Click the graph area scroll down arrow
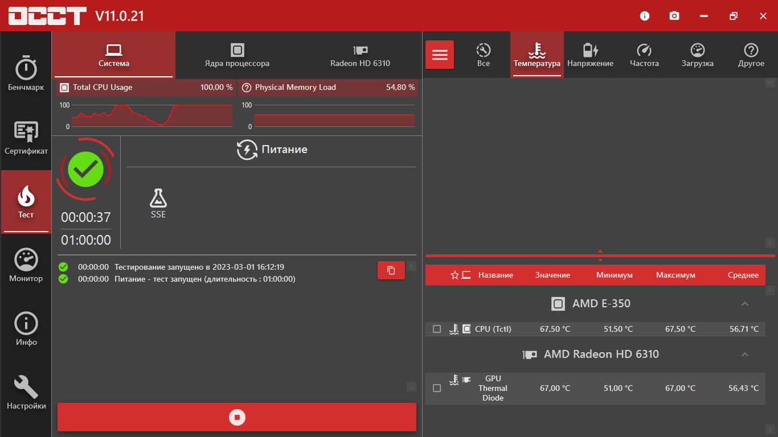 coord(770,242)
